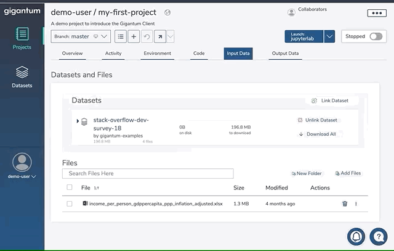
Task: Expand the sync options dropdown arrow
Action: [x=171, y=36]
